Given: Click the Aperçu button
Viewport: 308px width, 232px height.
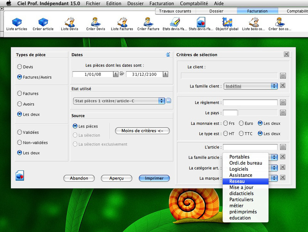Looking at the screenshot, I should click(x=116, y=178).
